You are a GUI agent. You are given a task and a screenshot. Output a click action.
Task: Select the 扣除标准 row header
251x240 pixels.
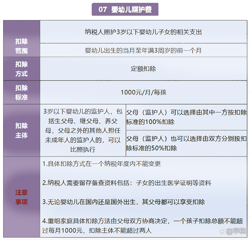point(22,92)
